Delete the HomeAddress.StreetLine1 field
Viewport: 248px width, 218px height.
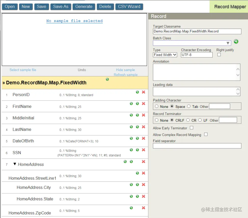click(143, 173)
